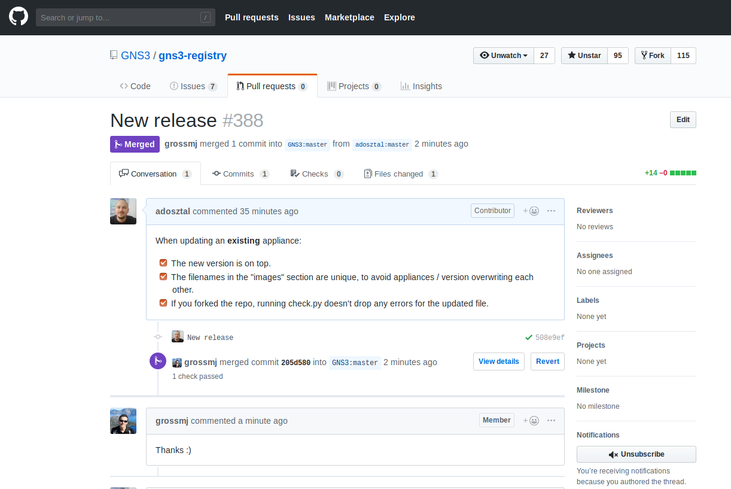Star count button showing 95
This screenshot has width=731, height=489.
coord(617,56)
